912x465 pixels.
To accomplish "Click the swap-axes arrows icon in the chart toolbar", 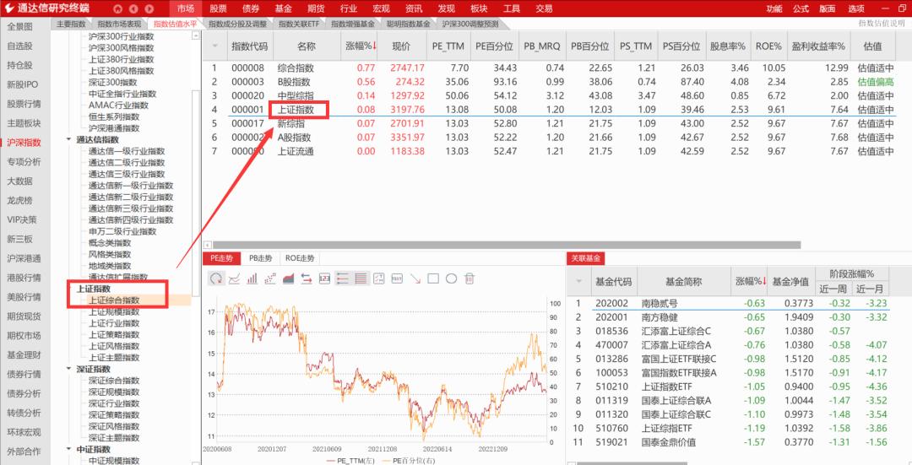I will click(x=307, y=279).
